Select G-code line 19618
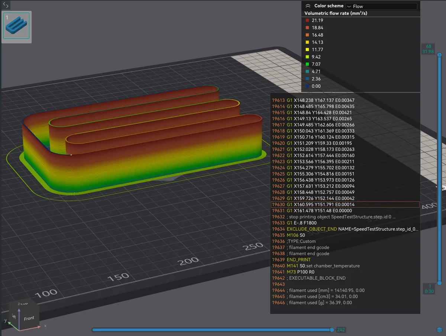 pyautogui.click(x=345, y=131)
